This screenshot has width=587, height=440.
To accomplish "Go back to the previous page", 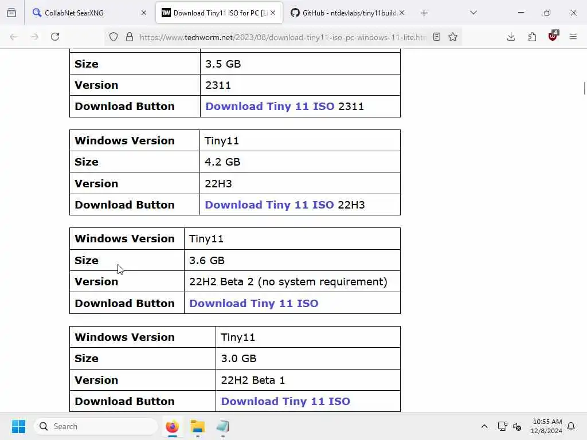I will 14,37.
